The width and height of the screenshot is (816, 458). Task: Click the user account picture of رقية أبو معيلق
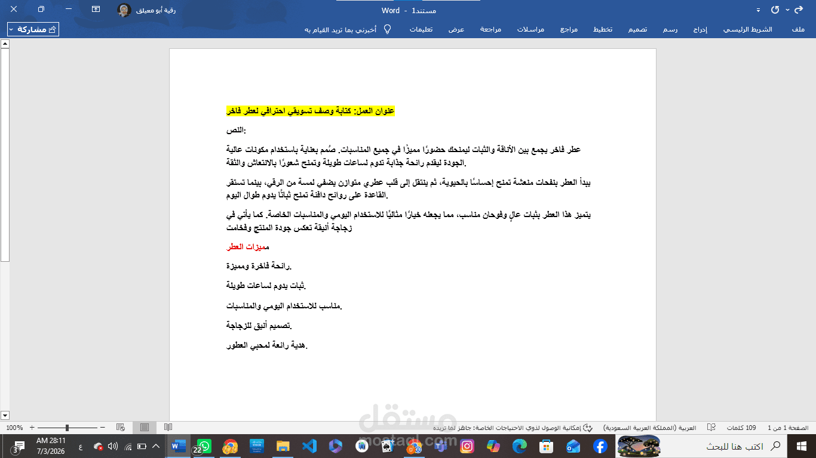click(x=124, y=10)
